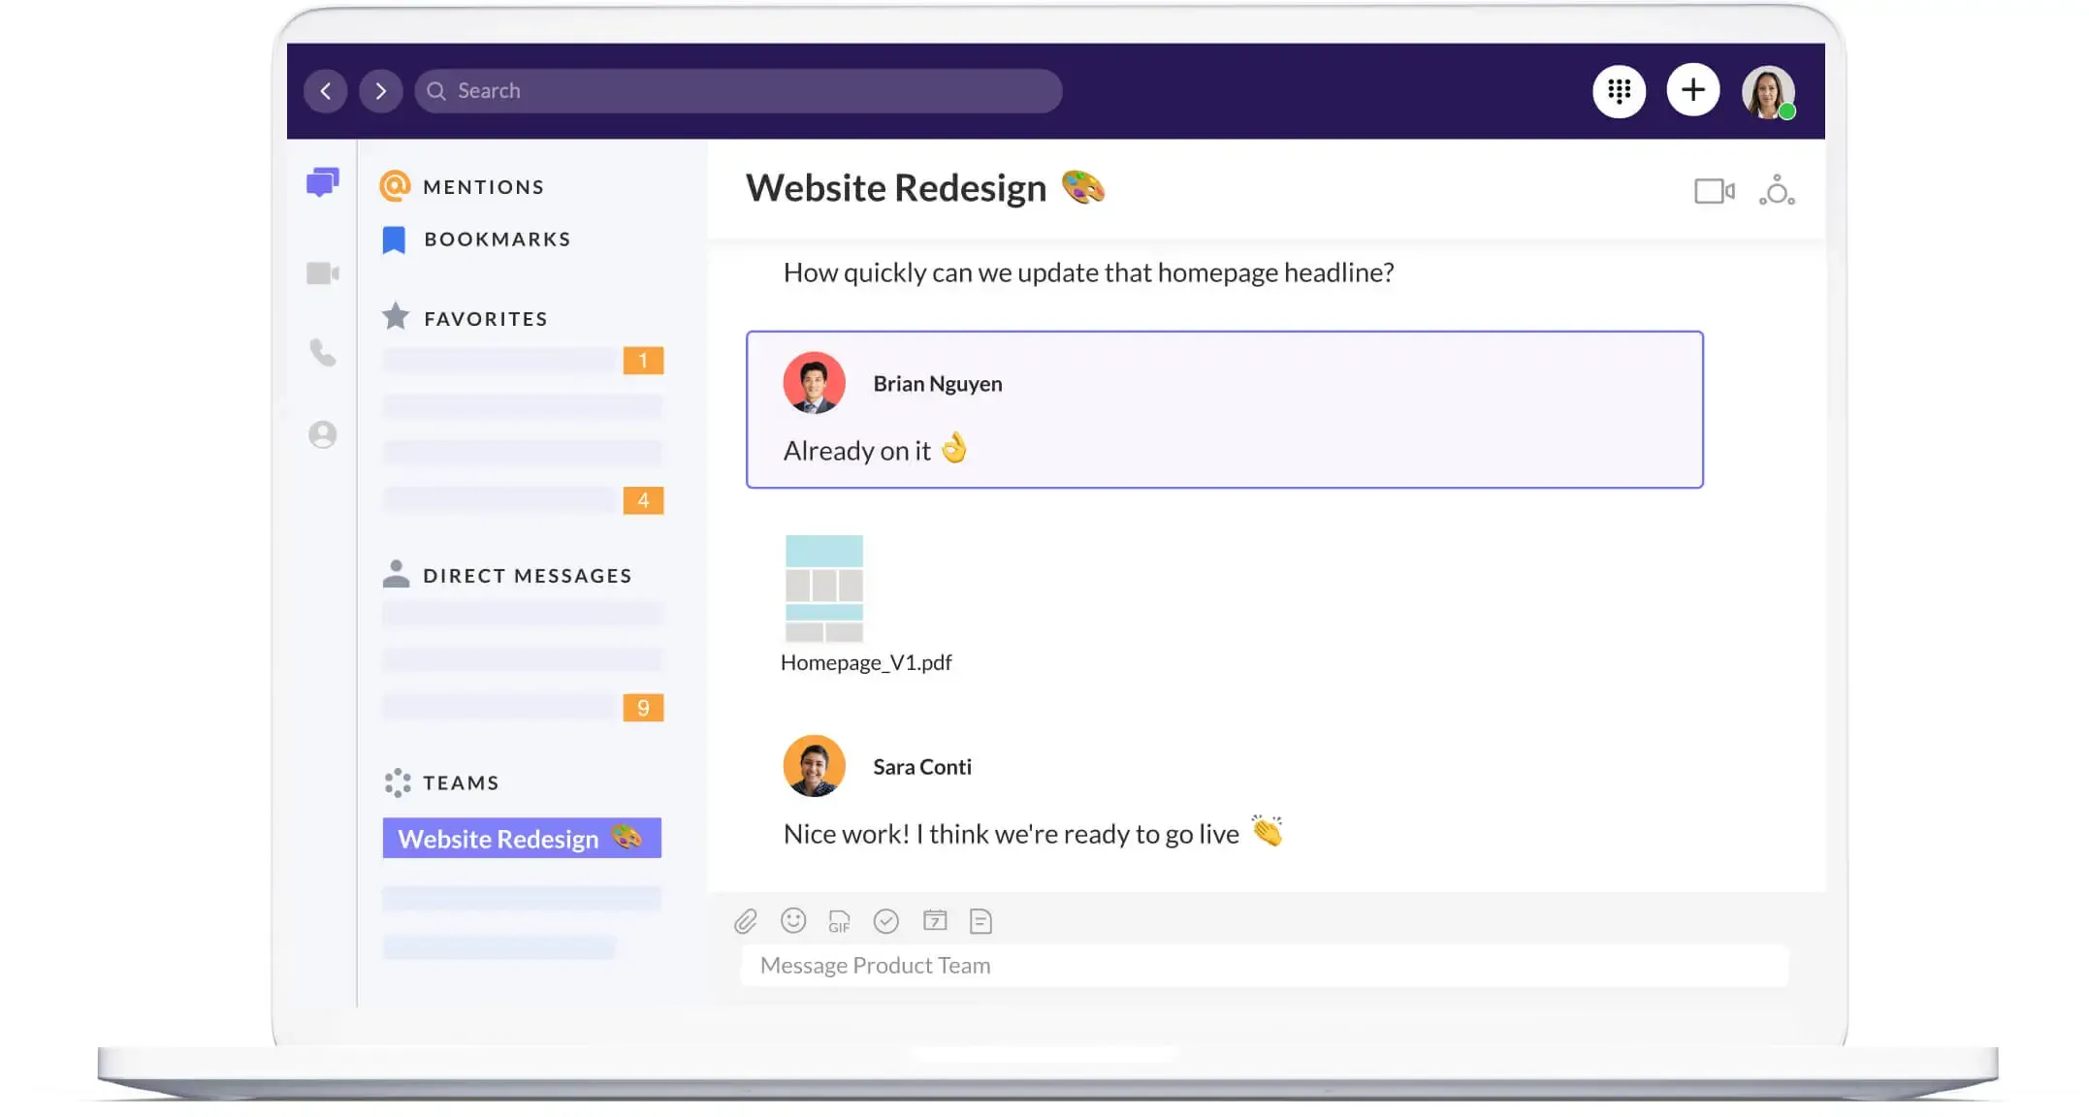Attach a file with paperclip icon

[x=745, y=921]
